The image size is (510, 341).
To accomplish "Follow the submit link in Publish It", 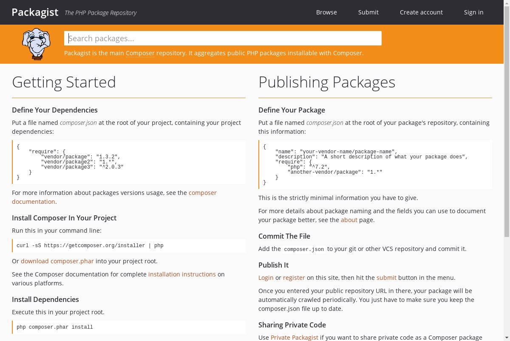I will pos(386,278).
